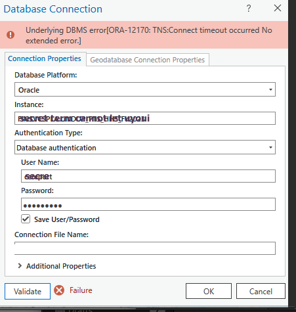Screen dimensions: 296x312
Task: Click the Cancel button
Action: (x=261, y=291)
